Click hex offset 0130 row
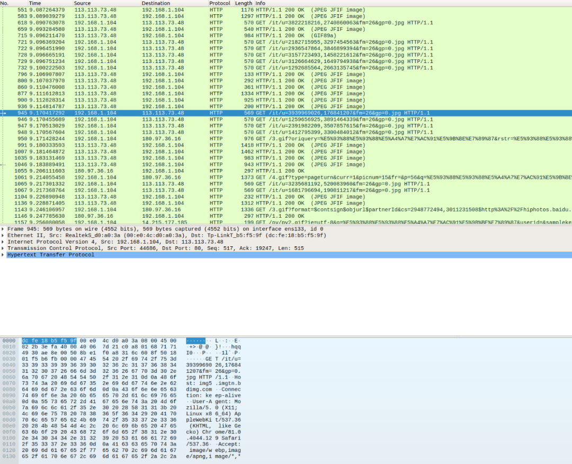Viewport: 572px width, 464px height. [x=9, y=457]
